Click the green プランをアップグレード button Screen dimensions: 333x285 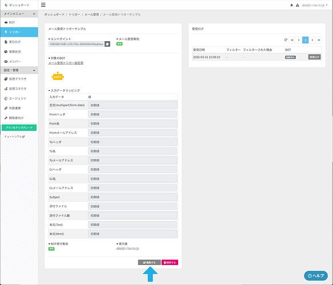pos(19,127)
